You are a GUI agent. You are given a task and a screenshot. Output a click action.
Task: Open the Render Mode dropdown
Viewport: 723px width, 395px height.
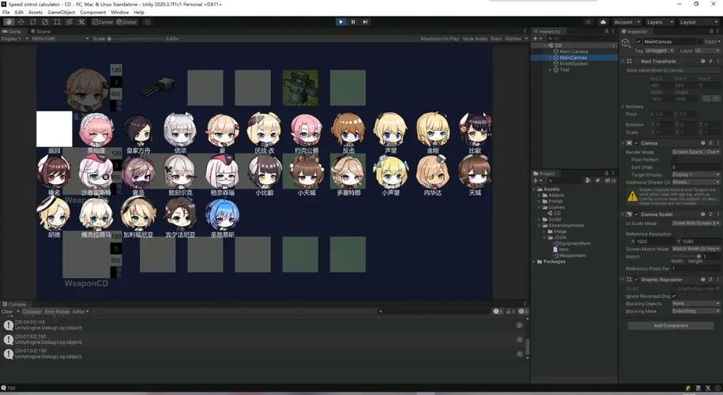tap(695, 152)
